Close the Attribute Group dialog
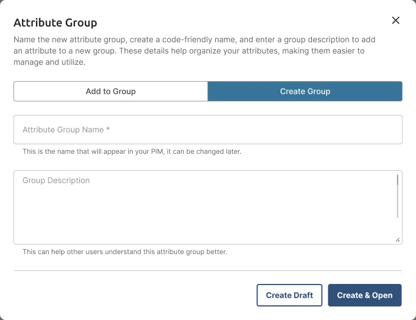This screenshot has width=416, height=320. (x=396, y=20)
